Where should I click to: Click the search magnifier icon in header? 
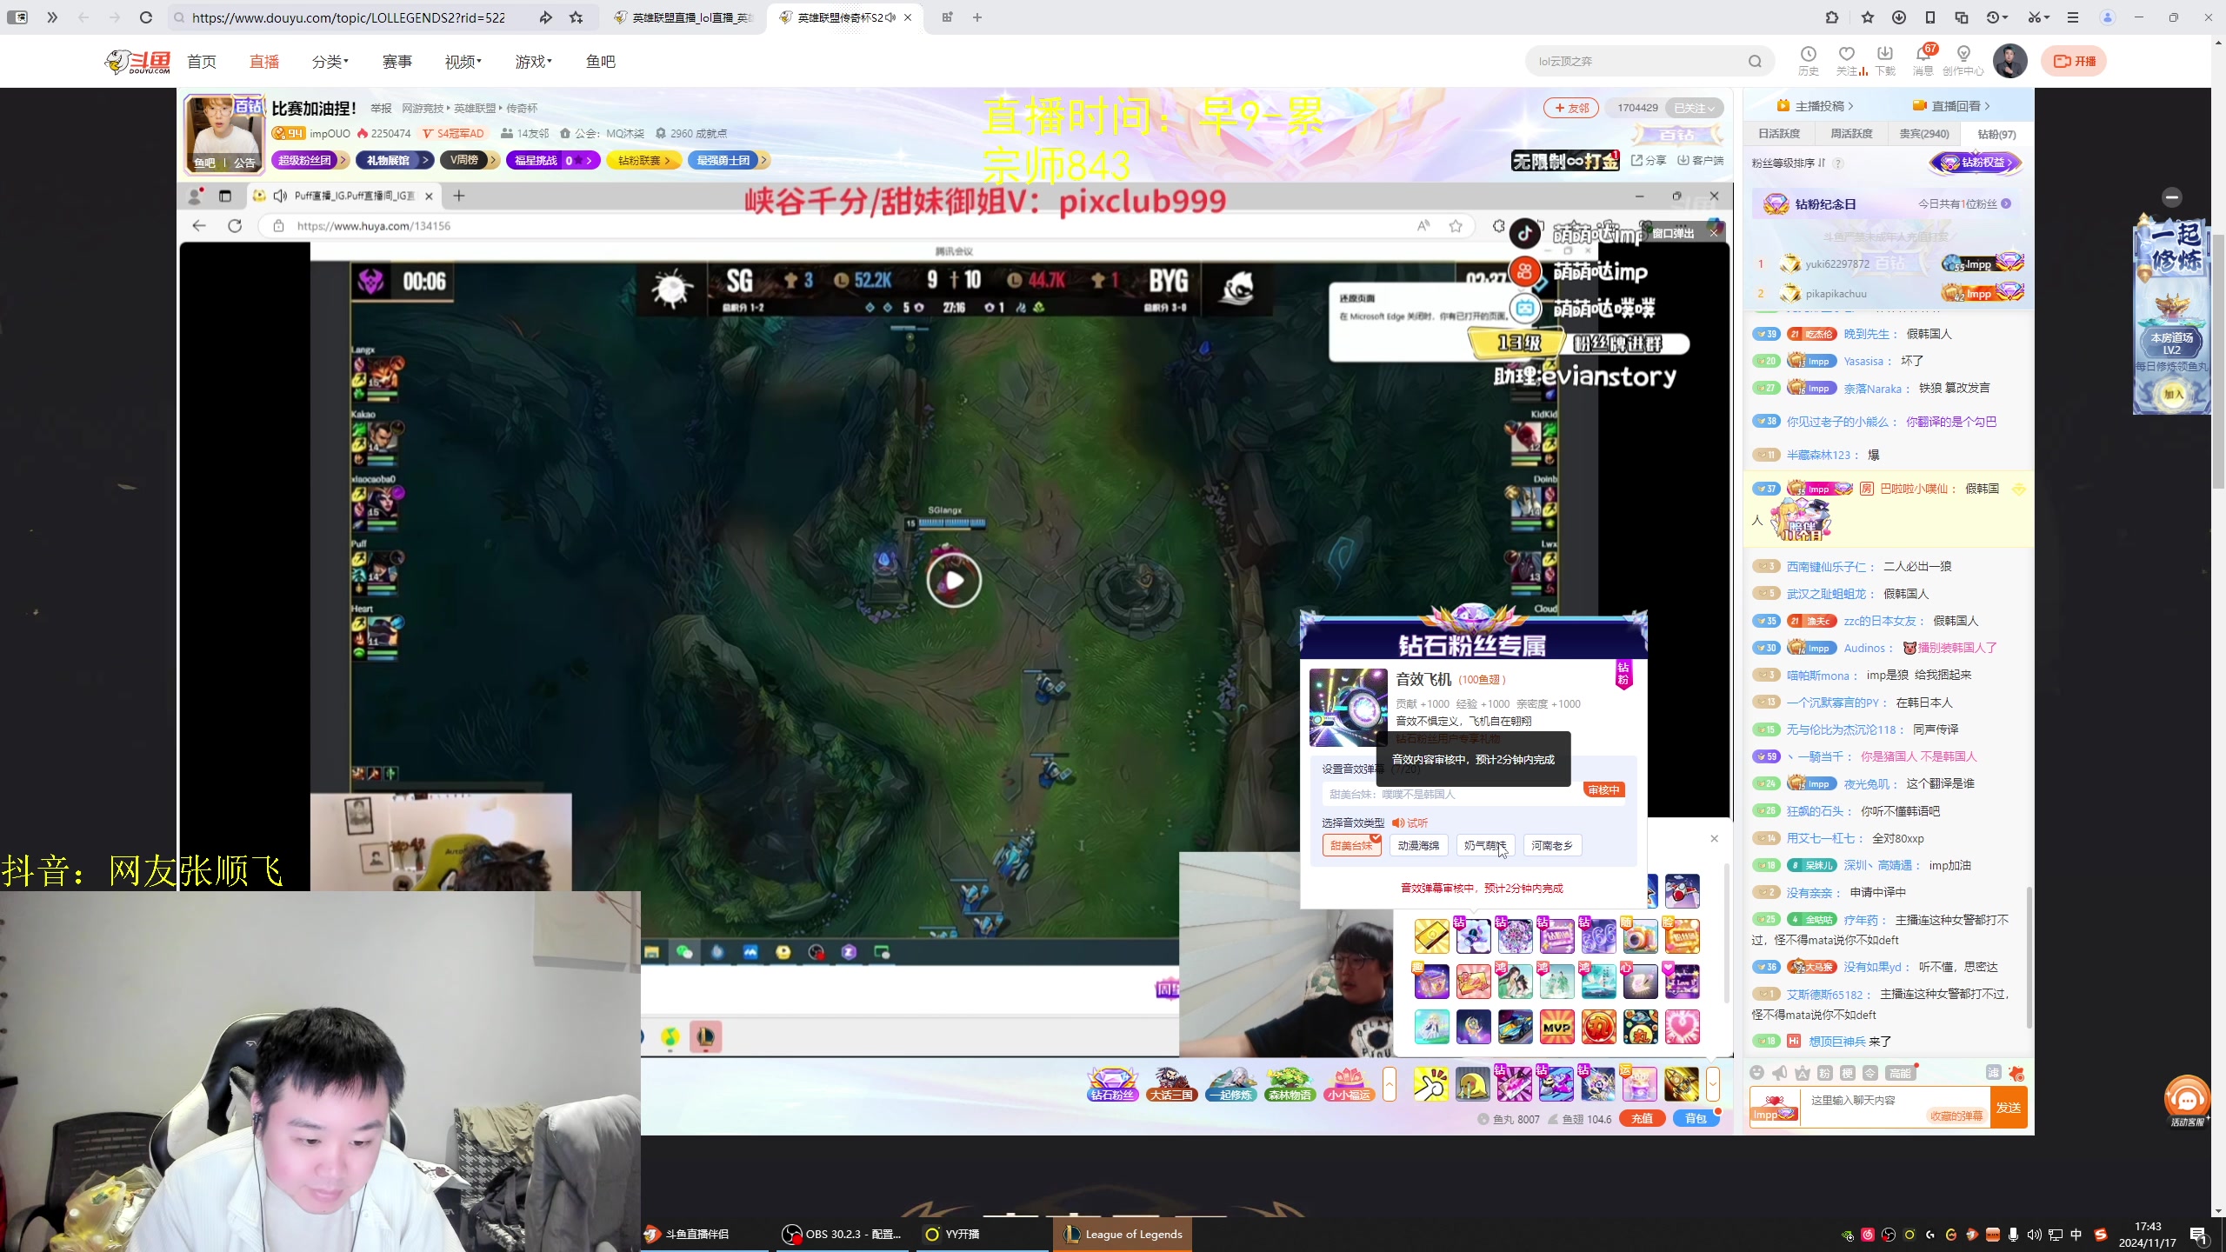click(x=1755, y=61)
